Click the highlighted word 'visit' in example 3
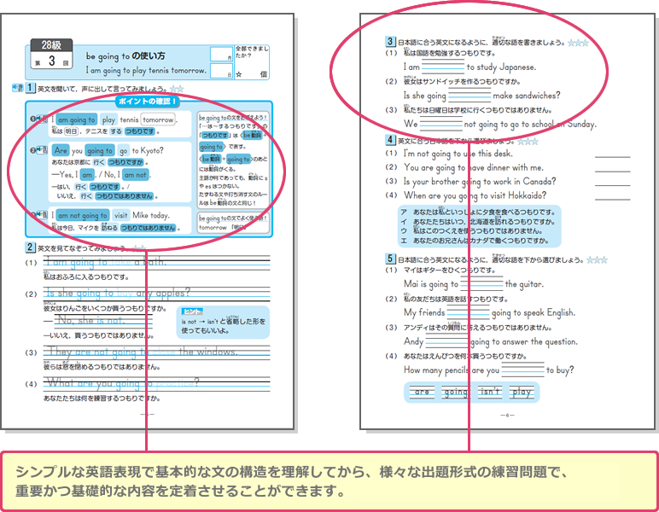 tap(120, 216)
